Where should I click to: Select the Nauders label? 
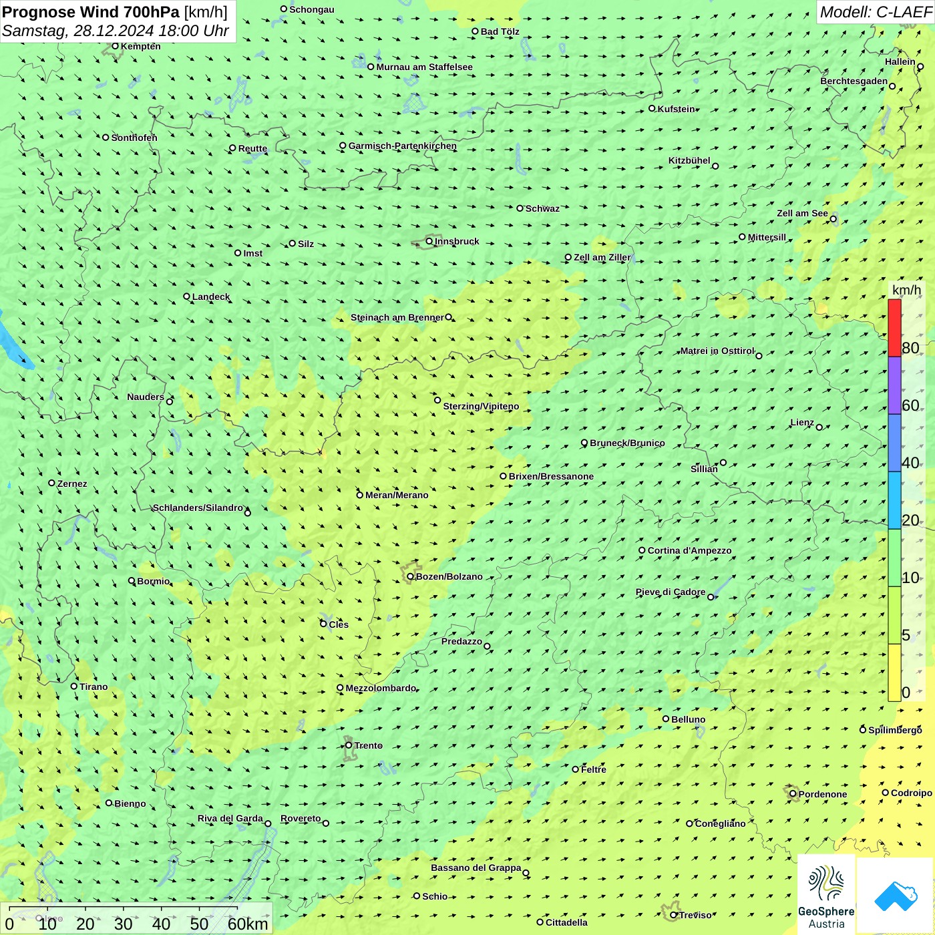pyautogui.click(x=146, y=397)
